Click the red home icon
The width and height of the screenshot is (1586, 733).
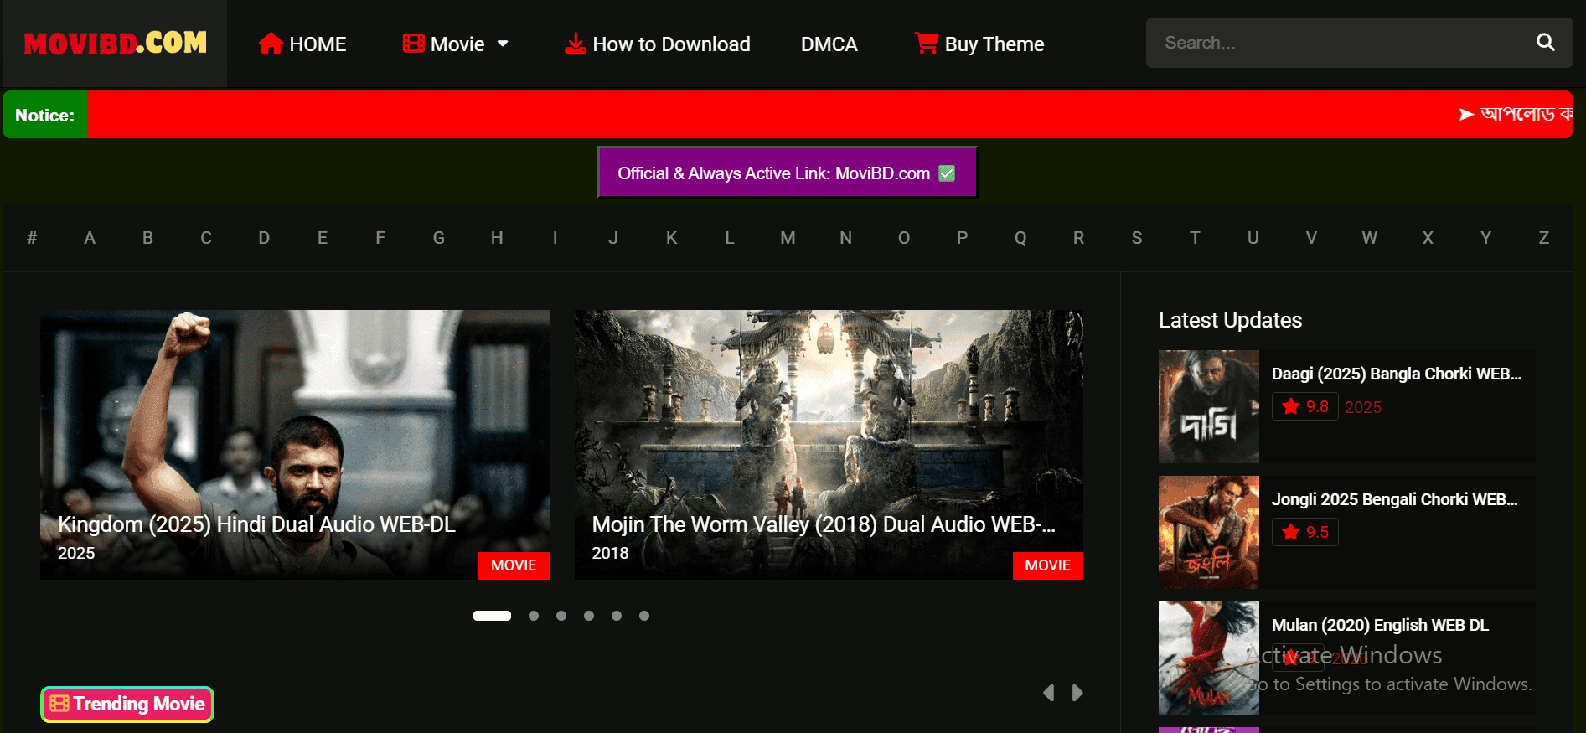(x=270, y=44)
